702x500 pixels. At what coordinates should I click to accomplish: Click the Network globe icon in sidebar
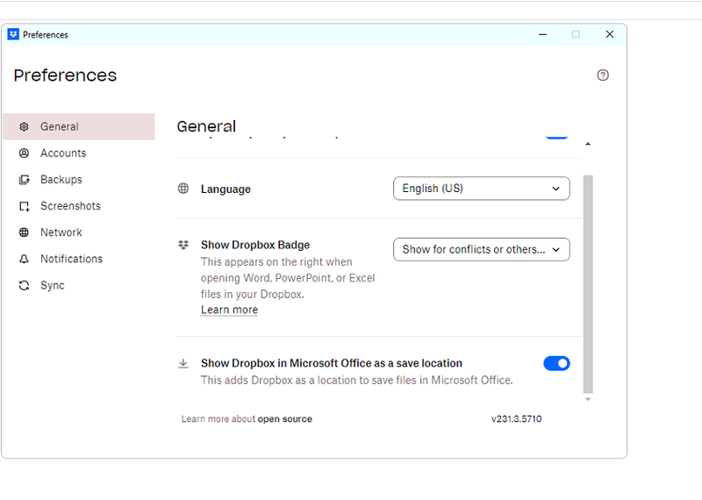point(24,232)
